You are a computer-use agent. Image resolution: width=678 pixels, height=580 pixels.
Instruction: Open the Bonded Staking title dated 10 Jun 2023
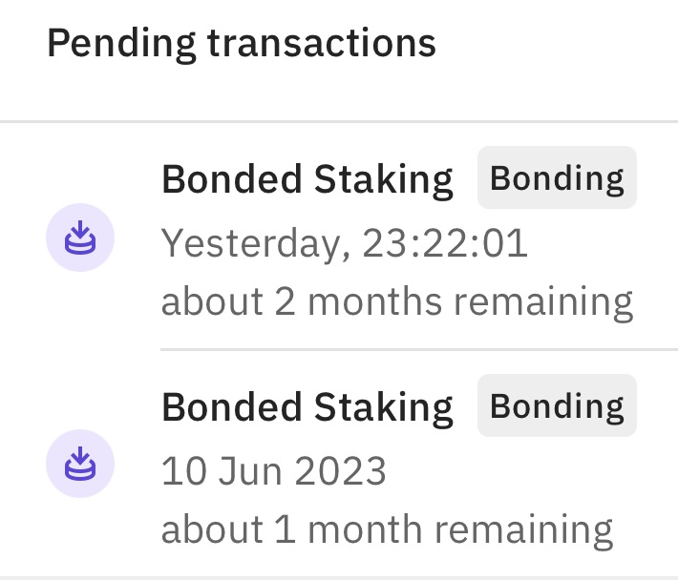[x=307, y=407]
